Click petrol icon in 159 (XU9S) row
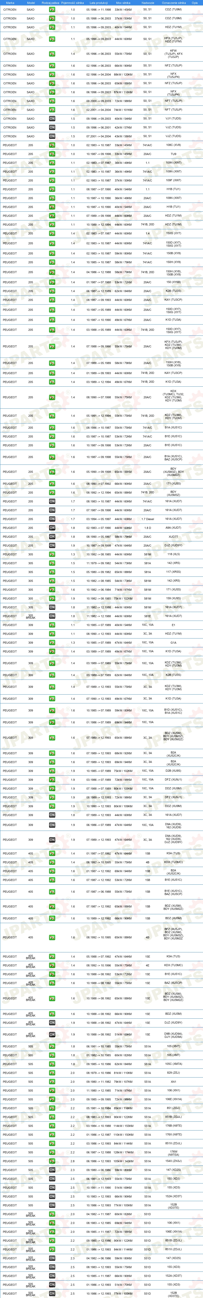The width and height of the screenshot is (203, 1298). [x=52, y=599]
